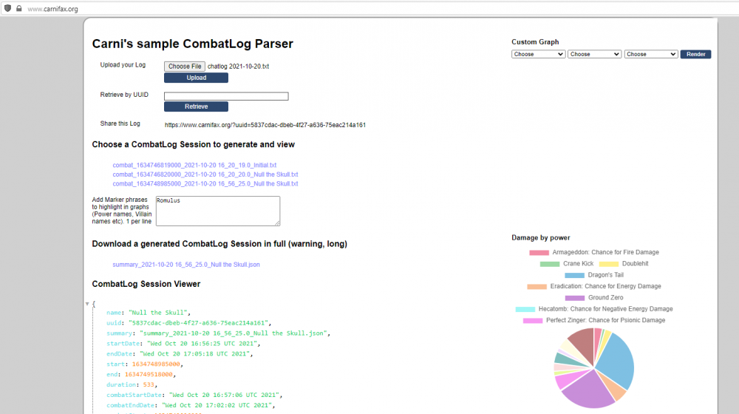Screen dimensions: 739x414
Task: Open the third Custom Graph Choose dropdown
Action: click(x=651, y=54)
